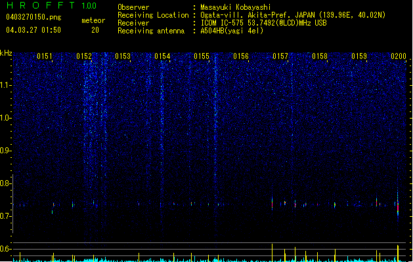Click the 0.6 kHz axis label
This screenshot has height=262, width=413.
6,249
